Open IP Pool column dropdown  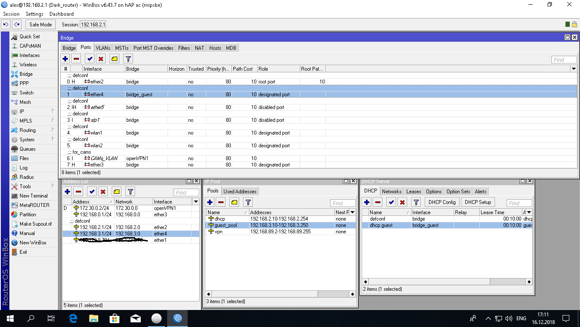tap(352, 212)
